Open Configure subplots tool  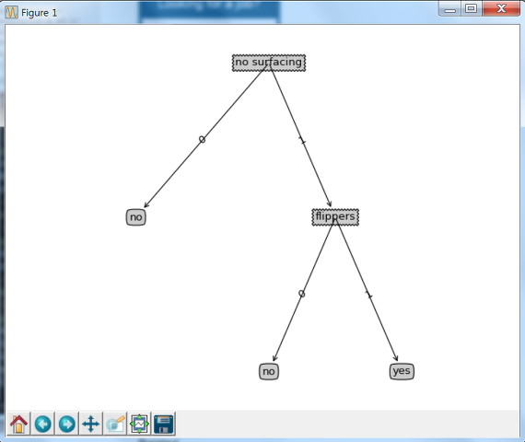[x=139, y=424]
